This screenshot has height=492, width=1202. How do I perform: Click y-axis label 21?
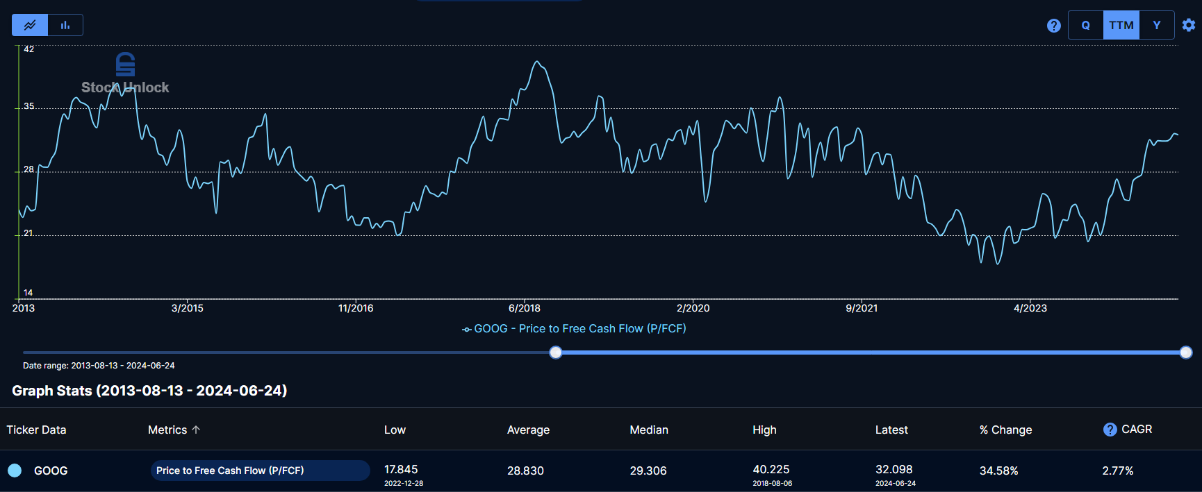point(28,233)
